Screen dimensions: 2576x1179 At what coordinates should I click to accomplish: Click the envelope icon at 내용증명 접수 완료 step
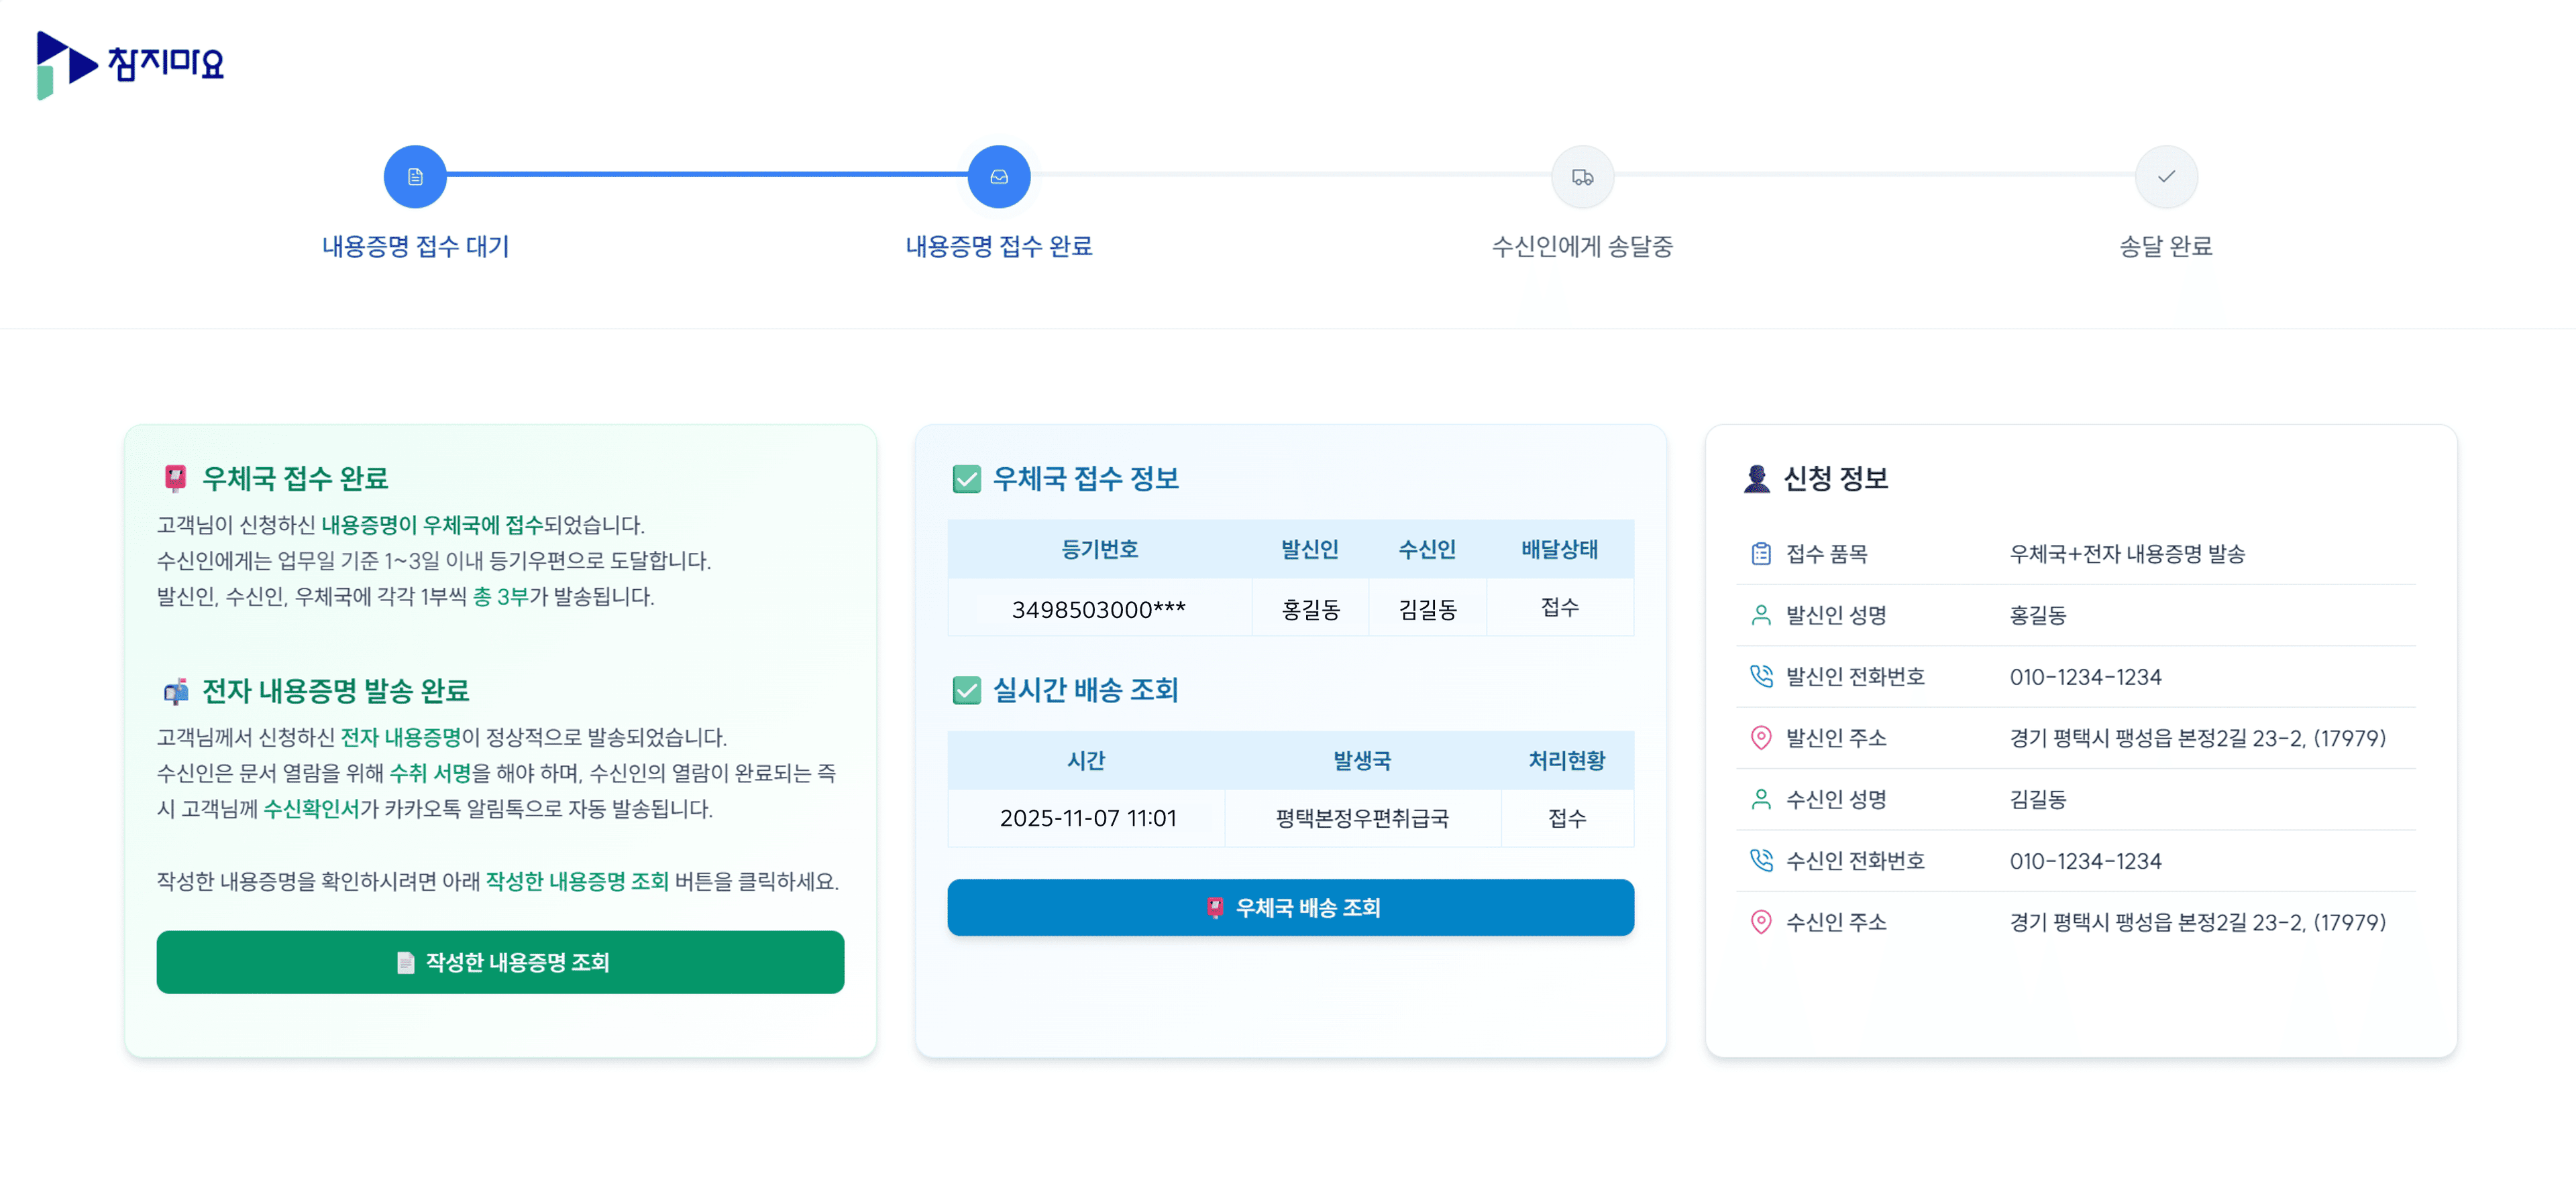[x=999, y=176]
